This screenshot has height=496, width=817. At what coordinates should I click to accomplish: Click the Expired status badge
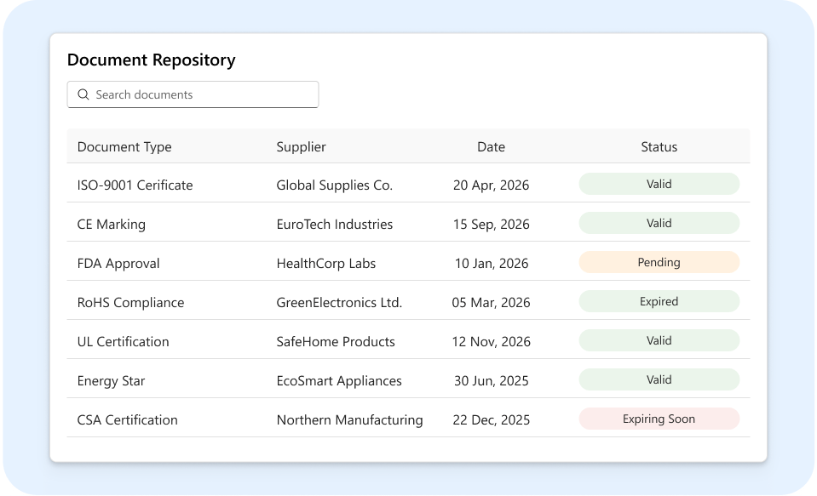point(659,301)
